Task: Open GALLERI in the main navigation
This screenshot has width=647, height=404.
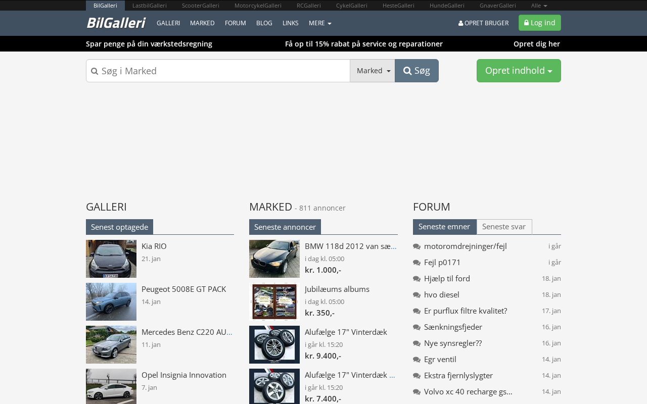Action: [168, 23]
